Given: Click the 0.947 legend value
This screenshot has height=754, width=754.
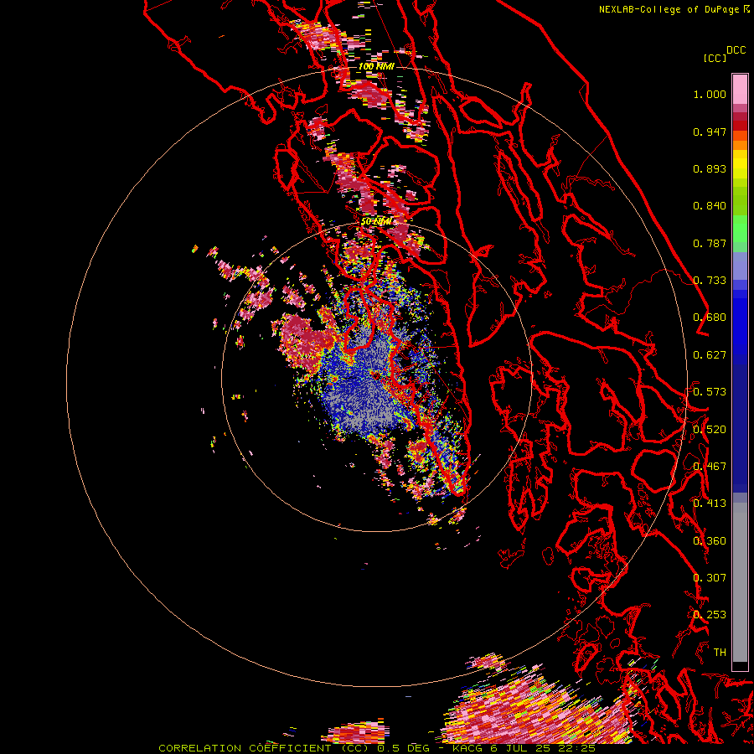Looking at the screenshot, I should coord(710,132).
